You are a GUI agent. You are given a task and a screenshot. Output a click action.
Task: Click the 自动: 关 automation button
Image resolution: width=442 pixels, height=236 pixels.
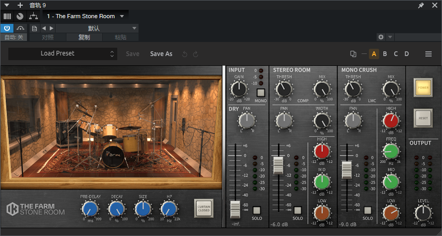[14, 37]
